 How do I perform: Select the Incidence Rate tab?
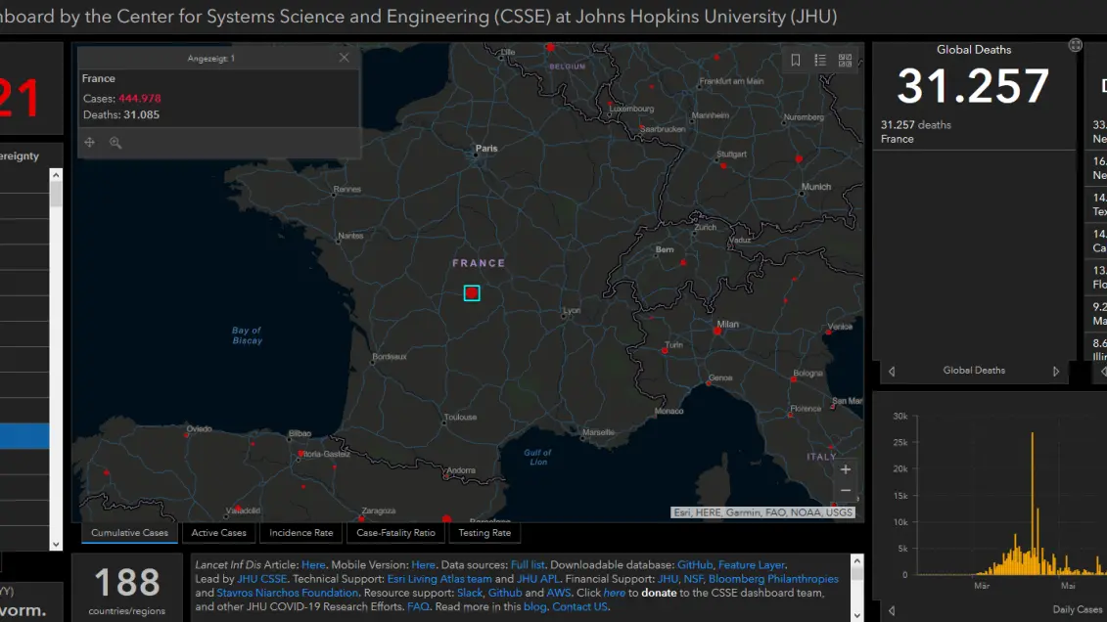point(301,533)
